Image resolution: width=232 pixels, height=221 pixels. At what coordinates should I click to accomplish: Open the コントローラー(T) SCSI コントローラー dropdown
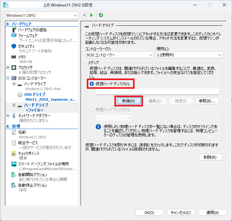(x=120, y=55)
